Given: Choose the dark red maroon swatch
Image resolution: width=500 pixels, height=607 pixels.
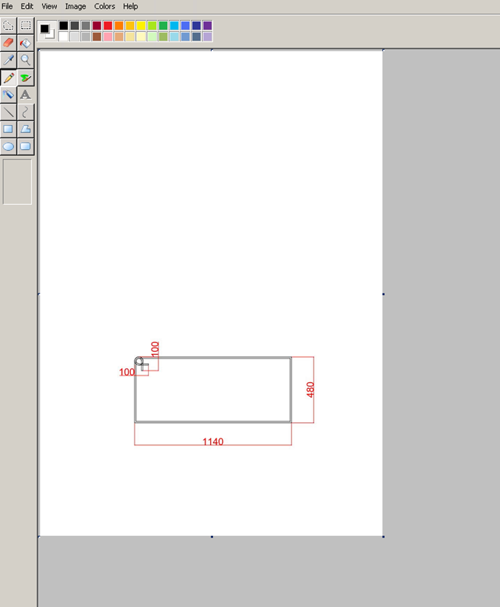Looking at the screenshot, I should point(97,26).
